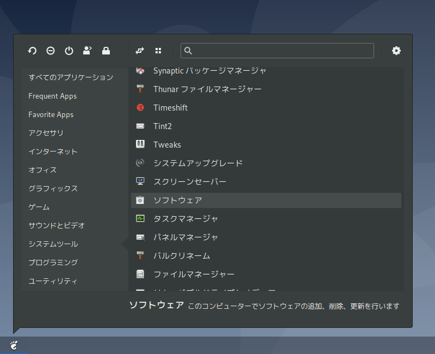The image size is (435, 354).
Task: Open the Frequent Apps category
Action: click(52, 96)
